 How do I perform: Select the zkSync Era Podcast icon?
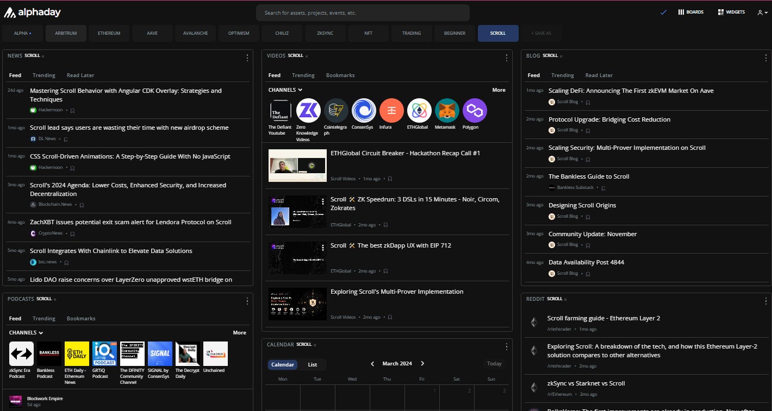(21, 353)
